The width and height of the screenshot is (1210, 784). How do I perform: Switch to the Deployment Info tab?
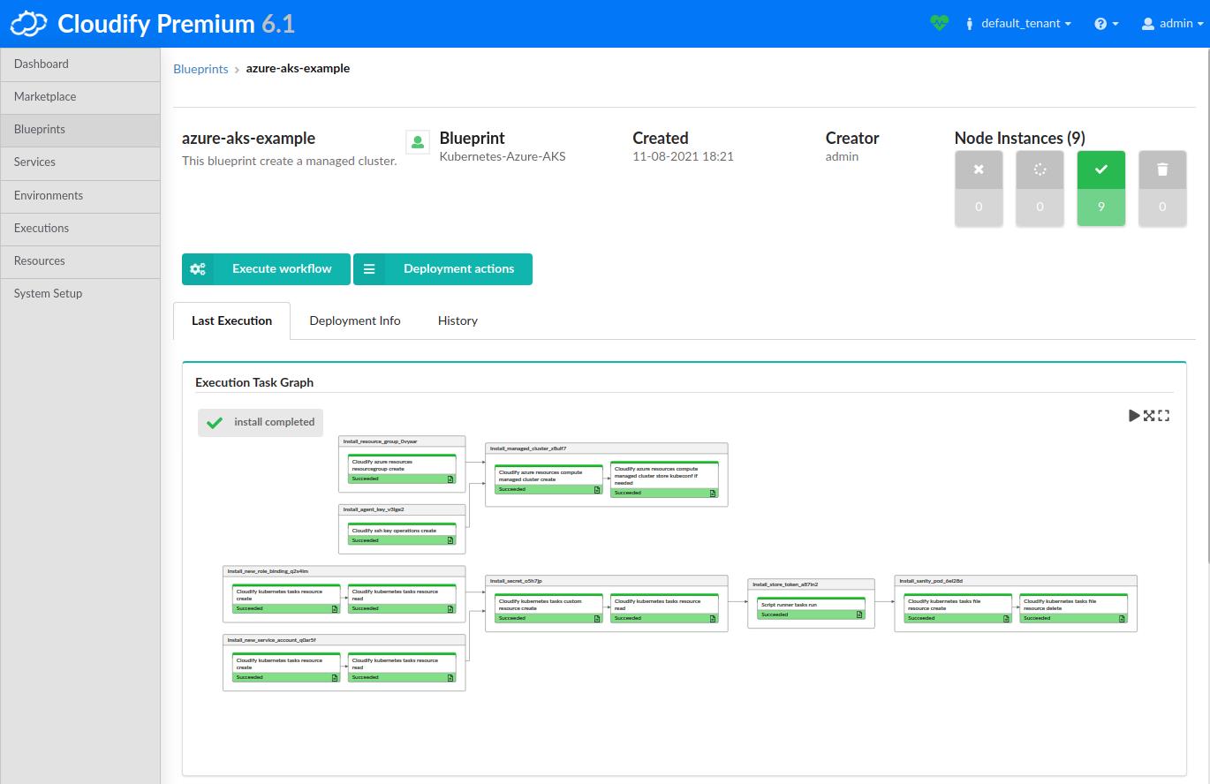(354, 320)
